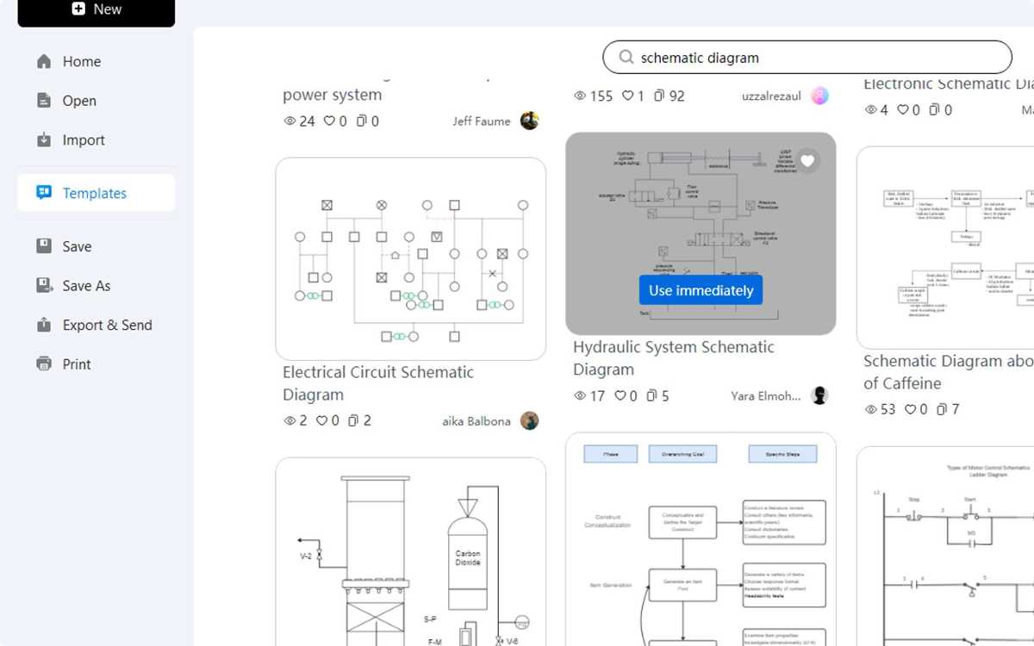The image size is (1034, 646).
Task: Click the Export & Send icon
Action: pos(44,325)
